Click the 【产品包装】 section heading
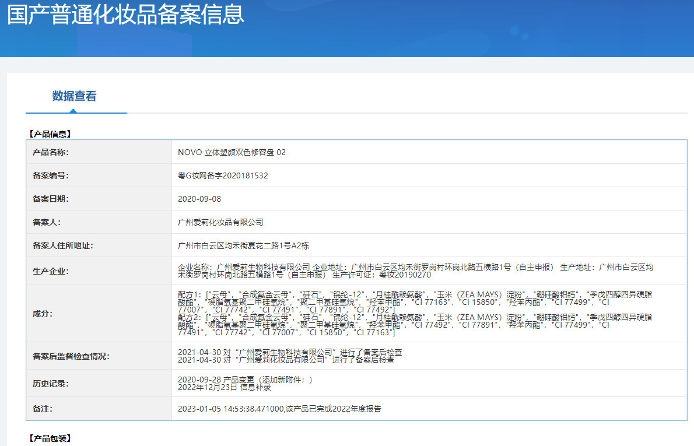Image resolution: width=694 pixels, height=446 pixels. tap(50, 438)
